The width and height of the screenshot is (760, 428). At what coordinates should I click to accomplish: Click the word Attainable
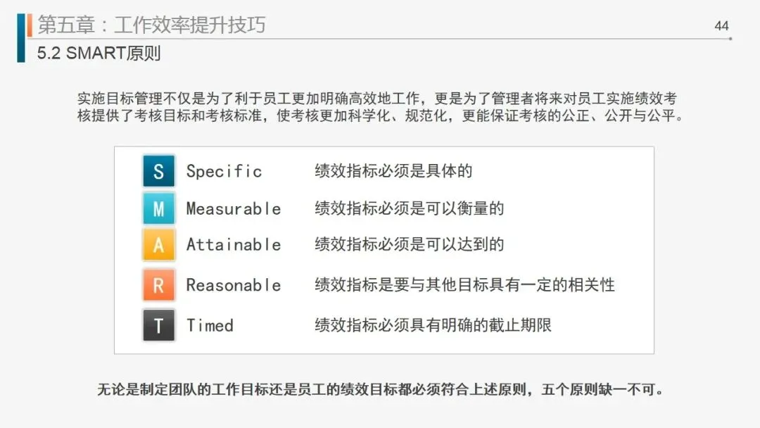233,245
